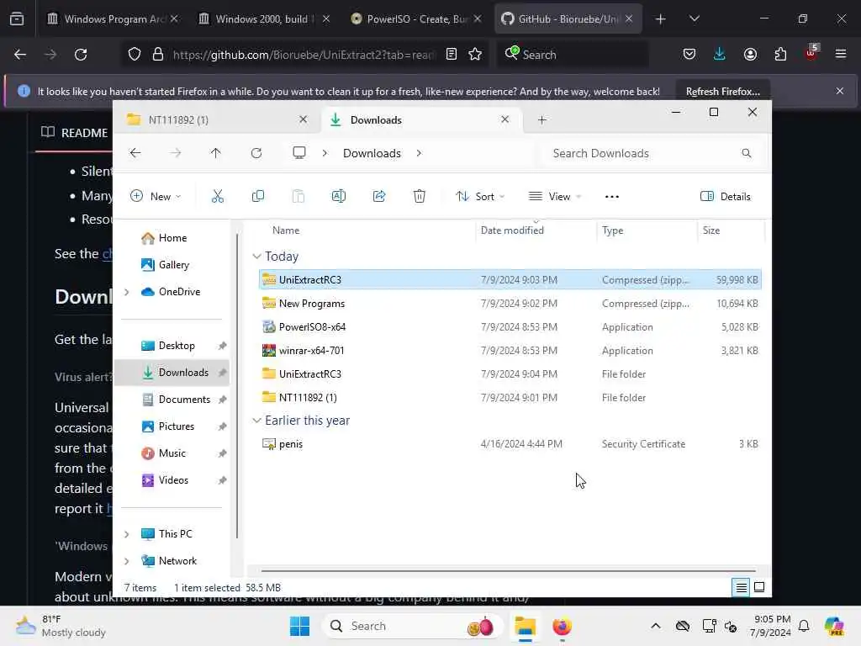
Task: Click the Firefox URL address bar
Action: [x=303, y=55]
